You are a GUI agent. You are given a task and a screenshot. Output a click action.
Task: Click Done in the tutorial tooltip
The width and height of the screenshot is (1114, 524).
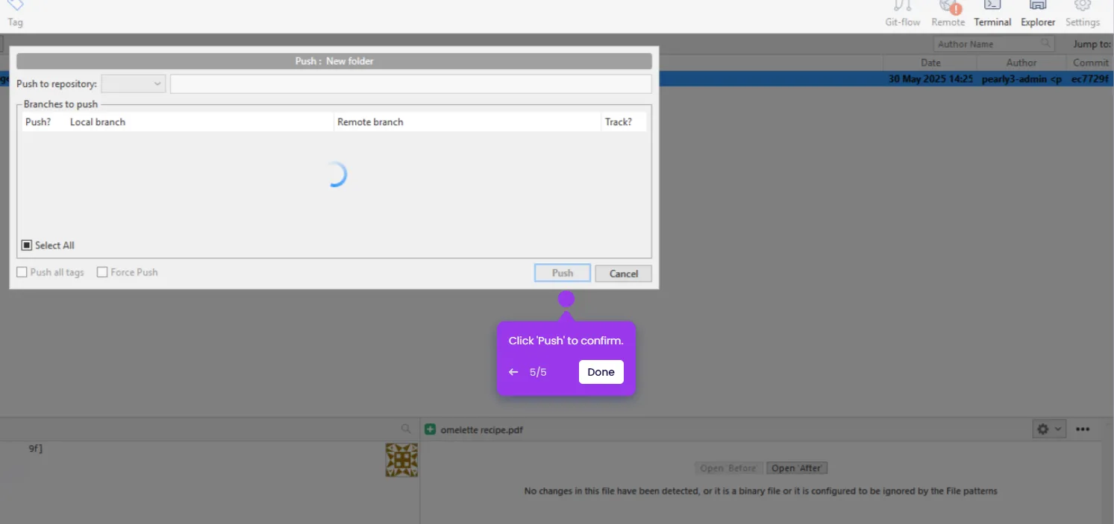pyautogui.click(x=601, y=372)
